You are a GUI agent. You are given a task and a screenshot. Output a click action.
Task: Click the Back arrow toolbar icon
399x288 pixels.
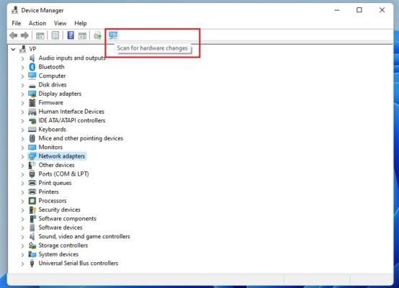click(14, 35)
